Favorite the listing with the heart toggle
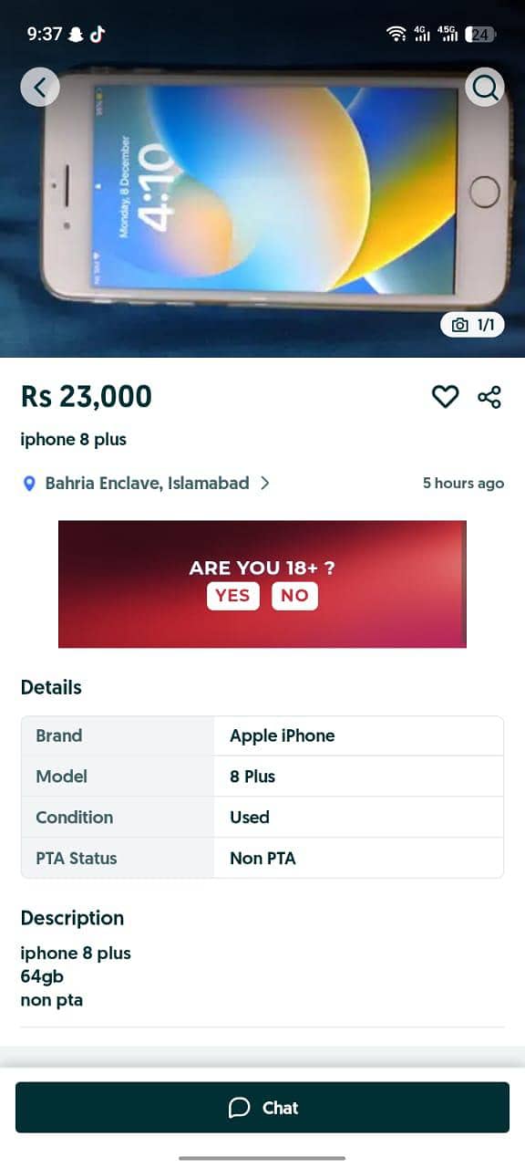Screen dimensions: 525x1168 pyautogui.click(x=446, y=396)
